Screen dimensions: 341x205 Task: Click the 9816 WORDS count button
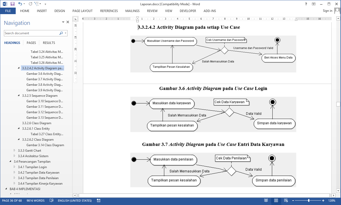tap(35, 201)
